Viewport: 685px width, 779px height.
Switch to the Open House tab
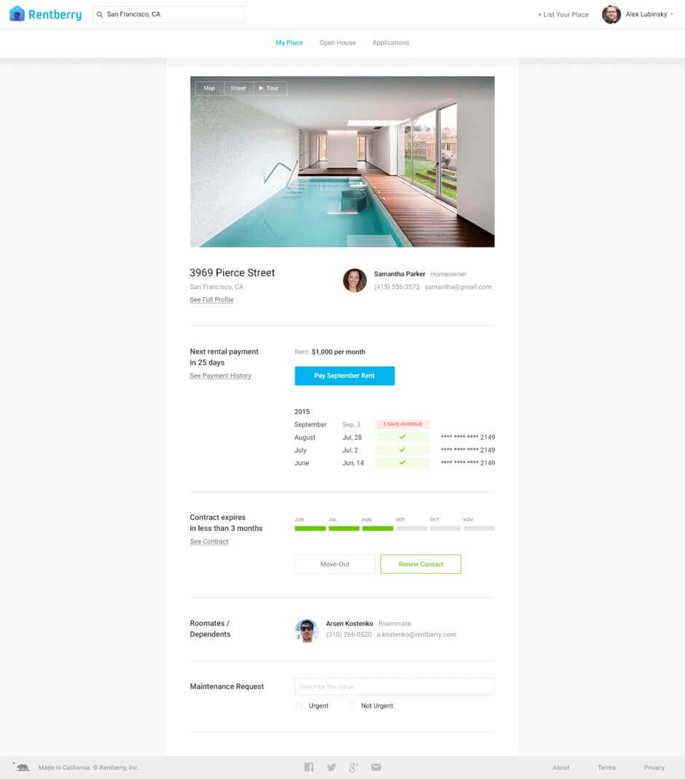[337, 43]
